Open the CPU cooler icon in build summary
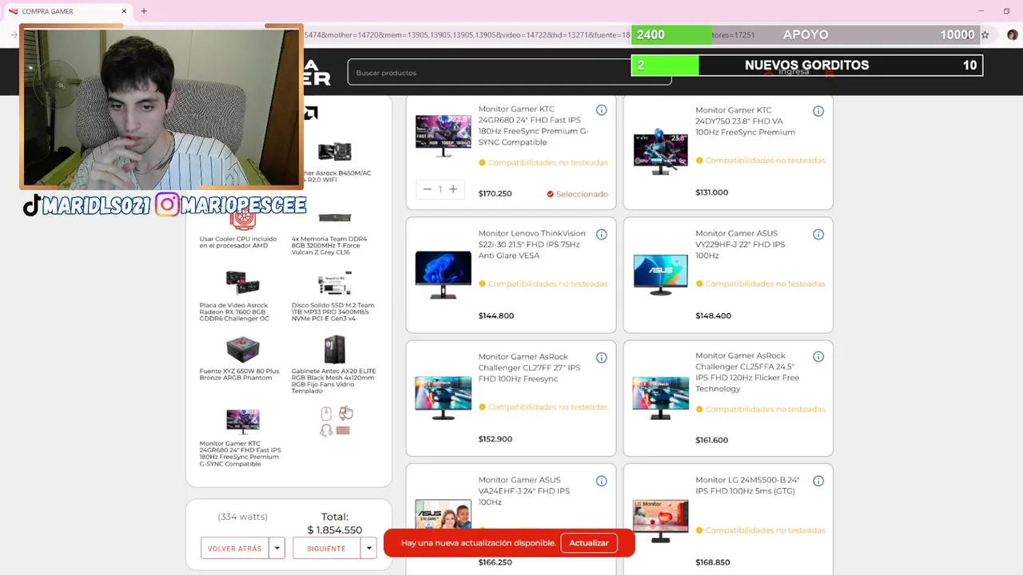This screenshot has height=575, width=1023. tap(242, 220)
